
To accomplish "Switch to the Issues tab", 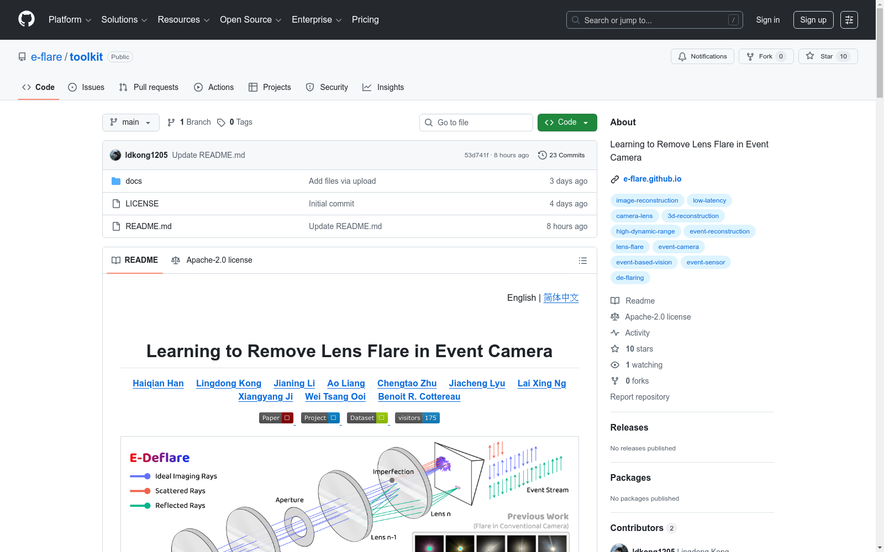I will 86,87.
